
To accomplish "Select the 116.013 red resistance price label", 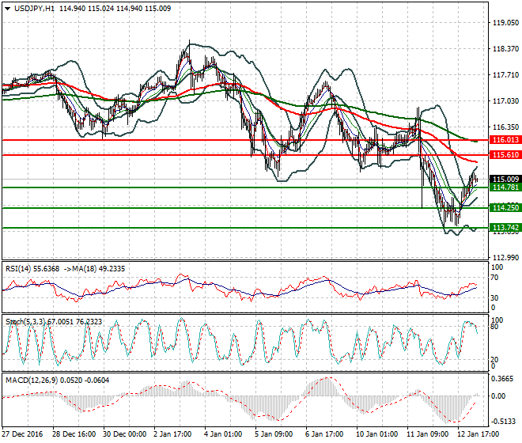I will pos(505,140).
